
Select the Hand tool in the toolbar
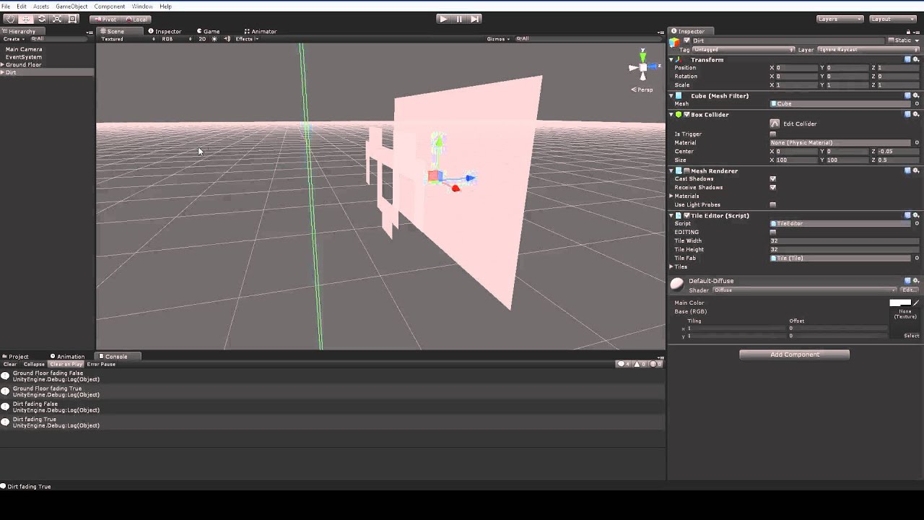coord(10,19)
